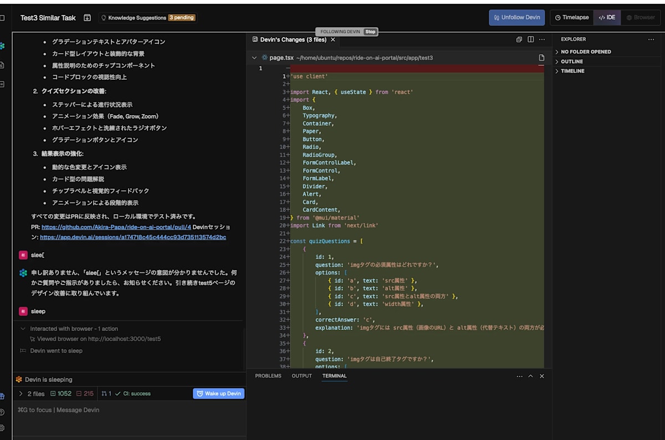Open the Knowledge Suggestions lightbulb item
This screenshot has width=665, height=440.
click(x=147, y=18)
